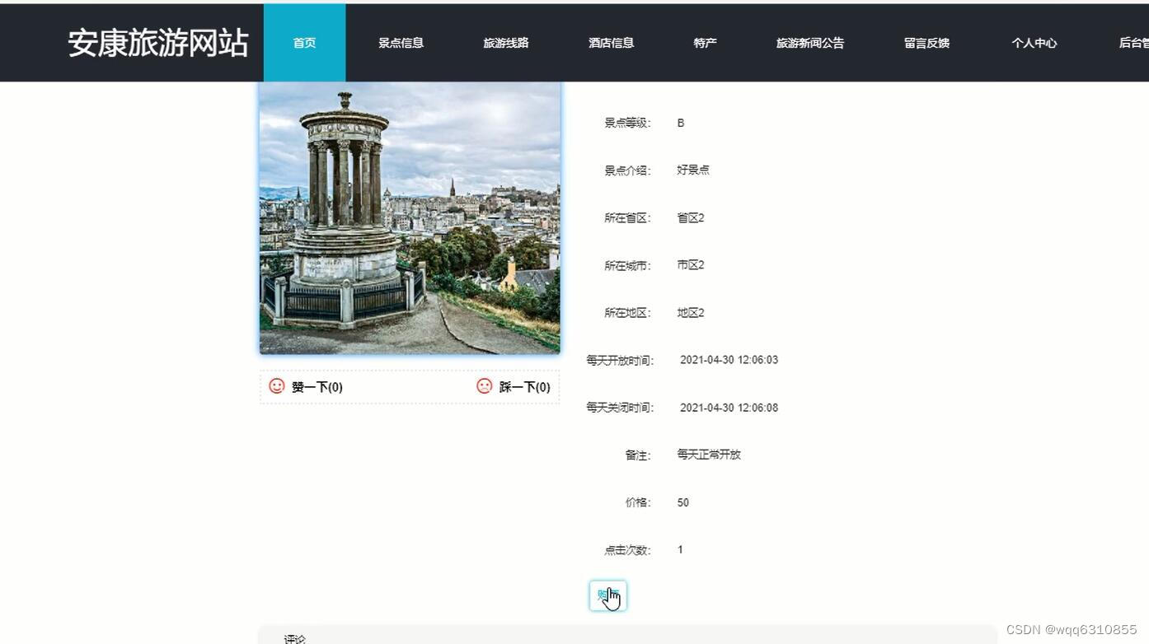This screenshot has height=644, width=1149.
Task: Click the 安康旅游网站 site title
Action: click(158, 43)
